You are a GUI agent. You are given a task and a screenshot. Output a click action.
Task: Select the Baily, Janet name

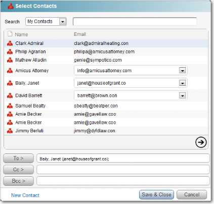click(27, 83)
